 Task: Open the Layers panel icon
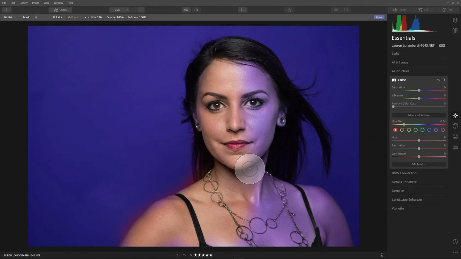coord(455,20)
